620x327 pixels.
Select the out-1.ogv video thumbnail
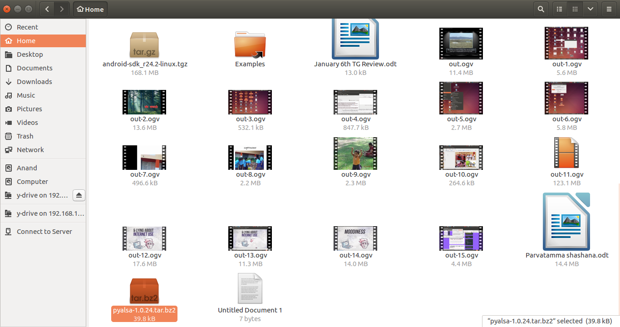tap(566, 43)
